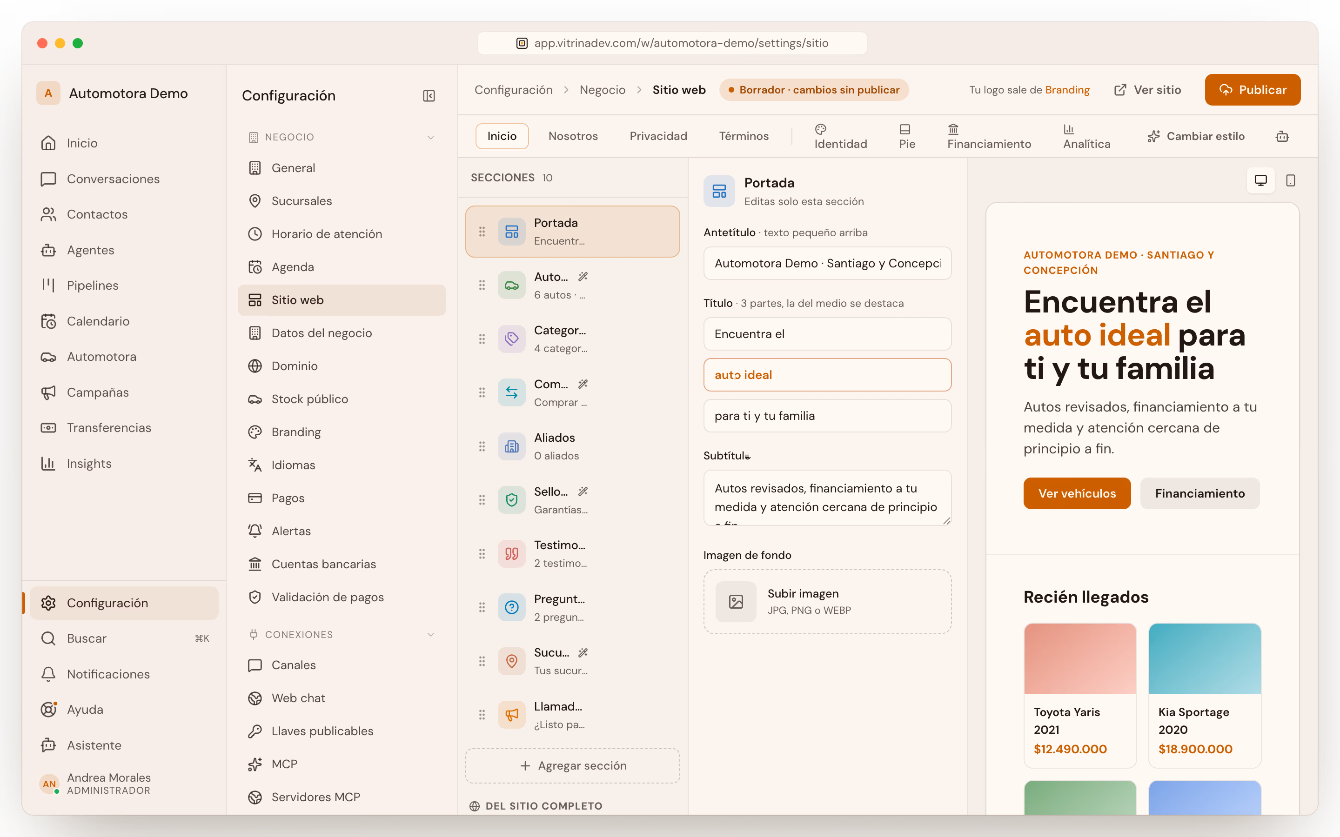Follow the Branding link next to the logo note
The image size is (1340, 837).
point(1067,90)
